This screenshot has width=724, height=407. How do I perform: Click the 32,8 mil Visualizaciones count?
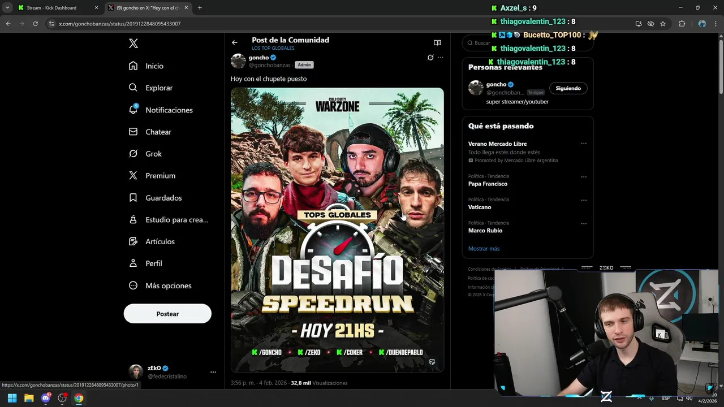click(x=319, y=383)
